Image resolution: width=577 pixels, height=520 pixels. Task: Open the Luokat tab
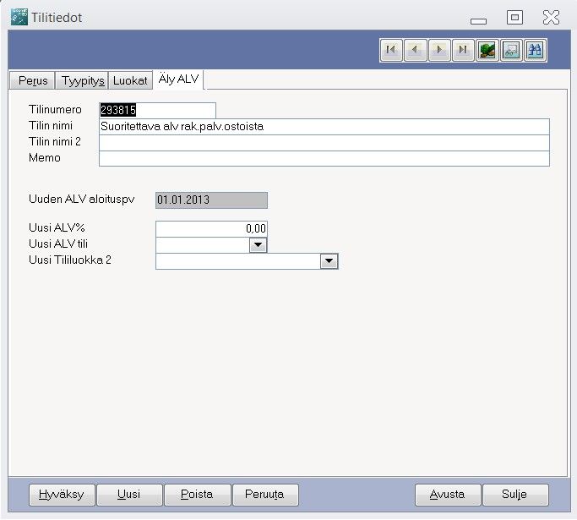pos(130,80)
